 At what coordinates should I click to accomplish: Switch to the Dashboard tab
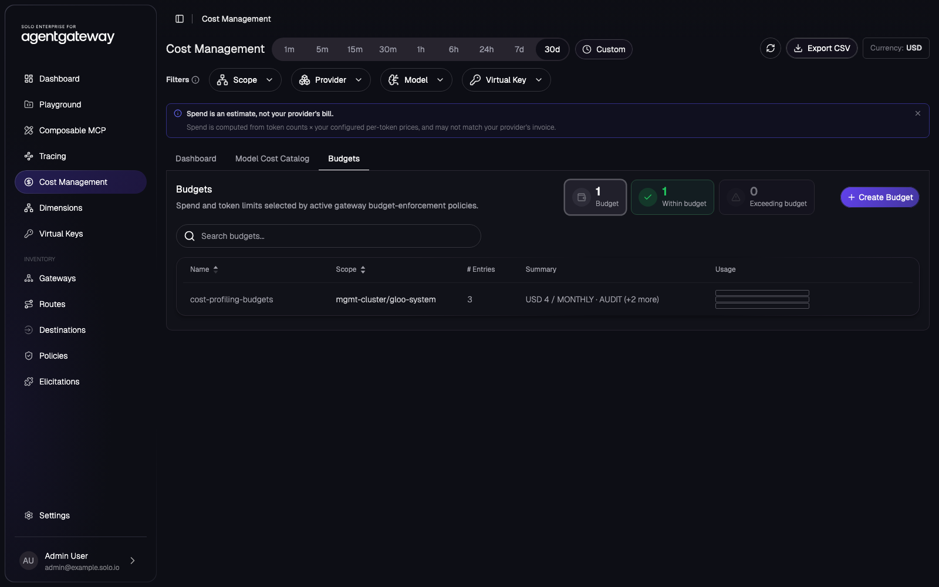click(x=196, y=158)
